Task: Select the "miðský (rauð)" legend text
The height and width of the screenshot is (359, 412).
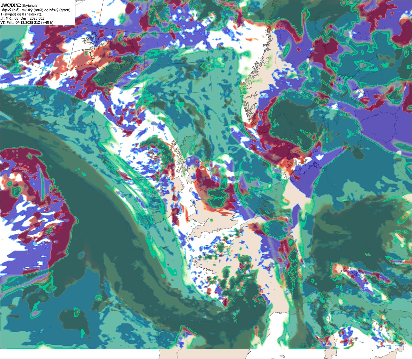Action: [33, 10]
